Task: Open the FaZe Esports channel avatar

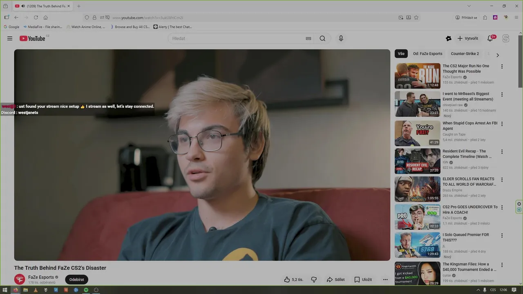Action: 20,279
